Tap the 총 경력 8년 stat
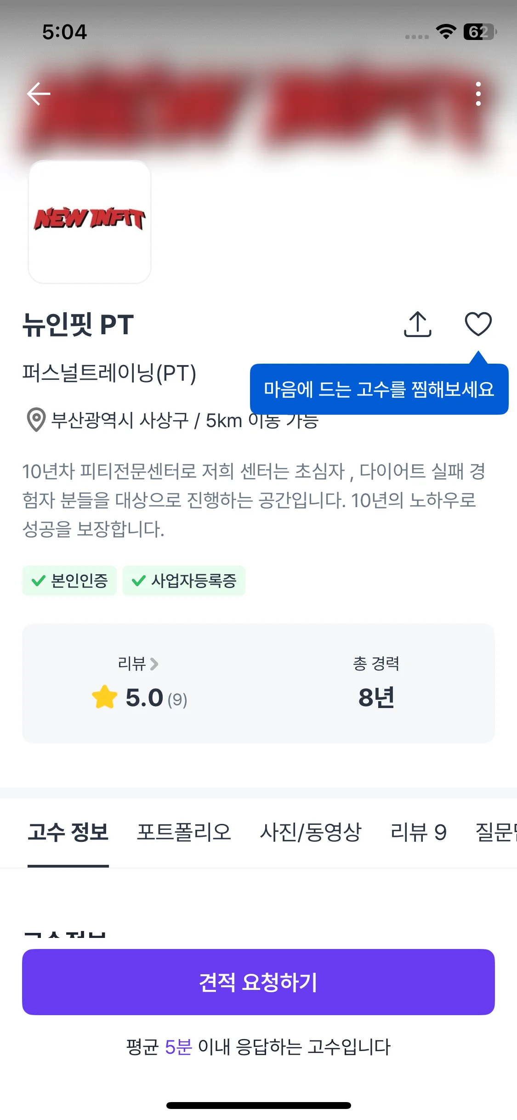The image size is (517, 1120). tap(376, 685)
